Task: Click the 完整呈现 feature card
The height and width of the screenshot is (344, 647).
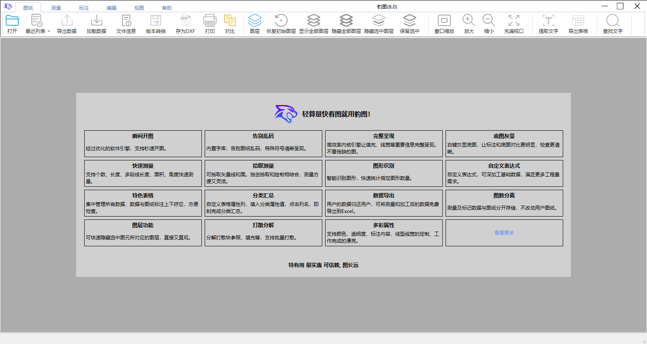Action: click(384, 144)
